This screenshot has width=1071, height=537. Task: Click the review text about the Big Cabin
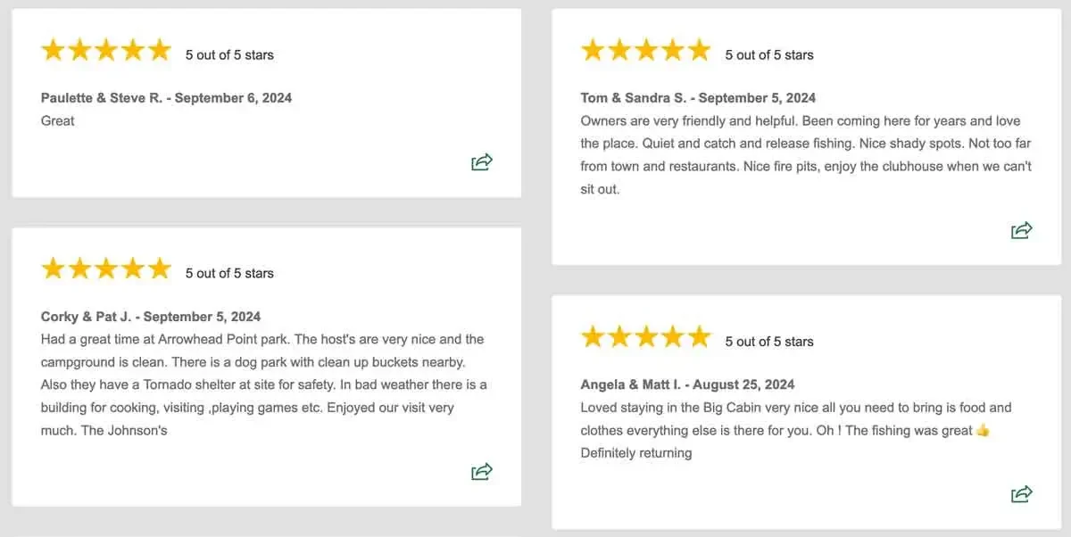[x=794, y=430]
